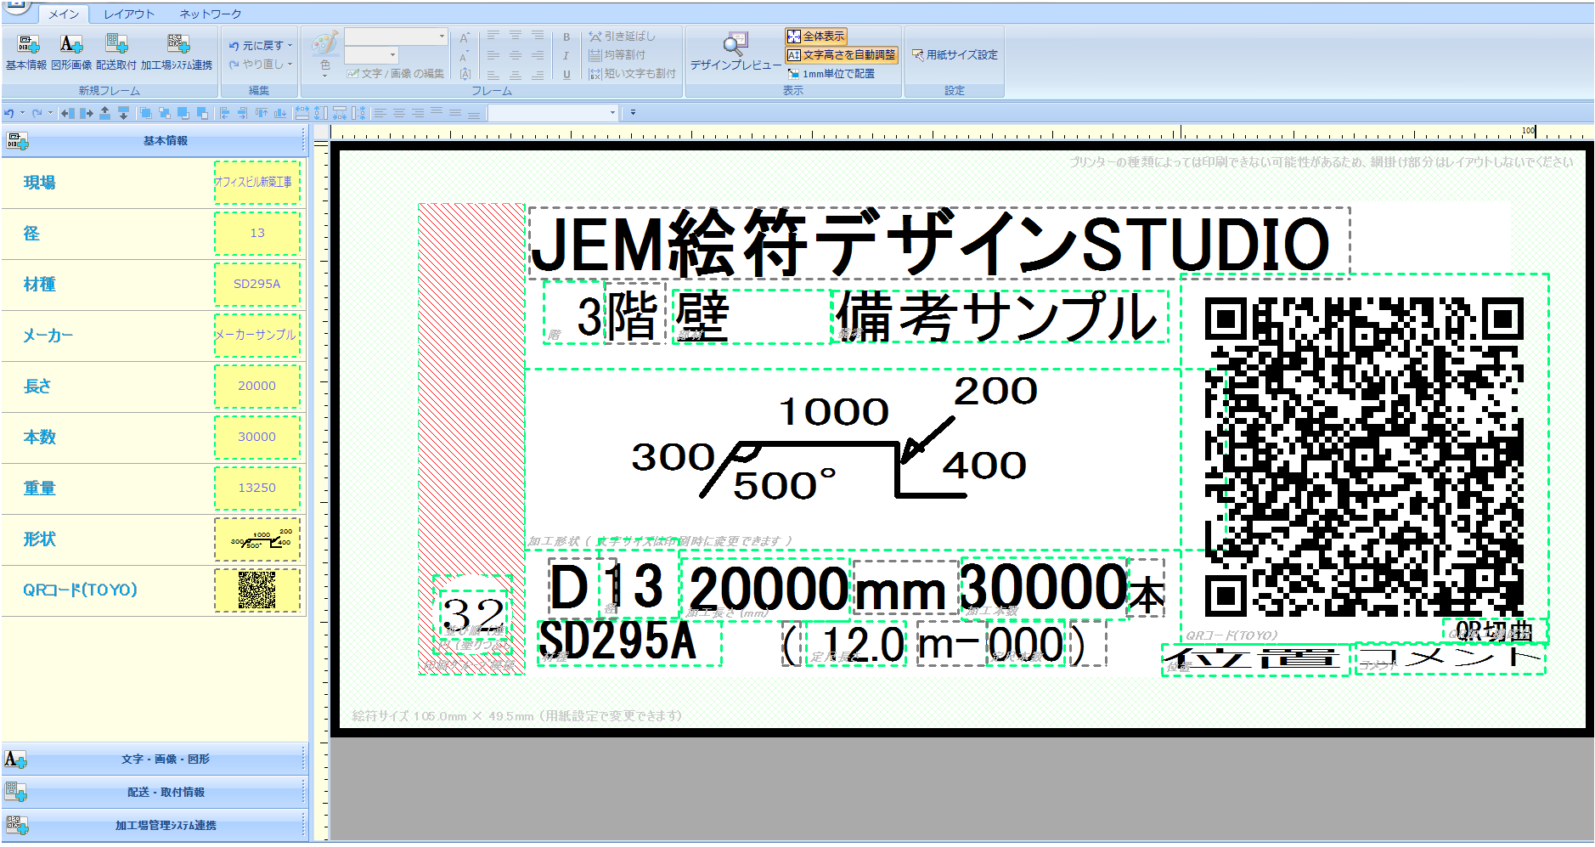
Task: Select the 備考サンプル text frame
Action: tap(1000, 316)
